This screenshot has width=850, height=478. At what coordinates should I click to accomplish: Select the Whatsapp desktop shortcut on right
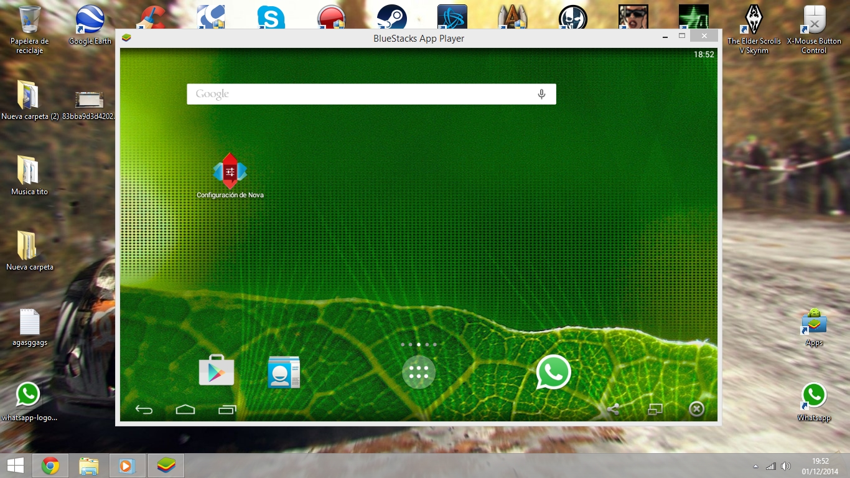pyautogui.click(x=814, y=401)
